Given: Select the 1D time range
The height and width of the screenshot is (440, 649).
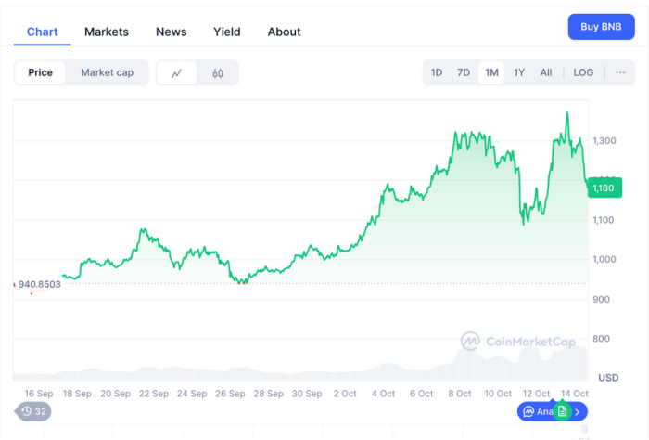Looking at the screenshot, I should click(437, 72).
